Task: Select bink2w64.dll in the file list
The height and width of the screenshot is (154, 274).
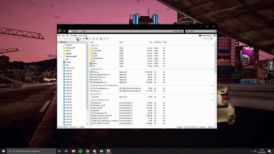Action: [x=96, y=103]
